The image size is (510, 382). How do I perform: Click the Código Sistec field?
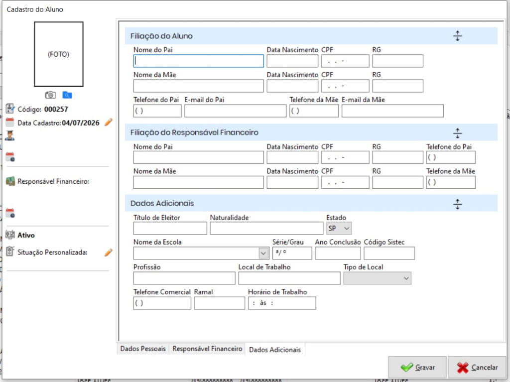point(389,253)
